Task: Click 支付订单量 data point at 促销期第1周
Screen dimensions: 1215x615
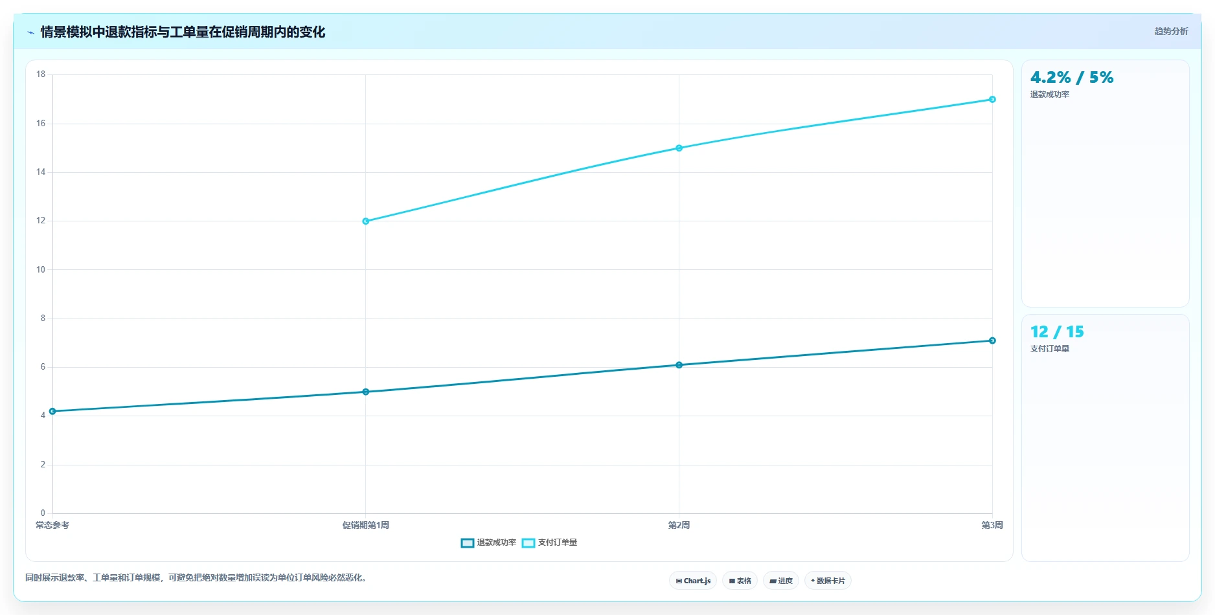Action: (x=366, y=221)
